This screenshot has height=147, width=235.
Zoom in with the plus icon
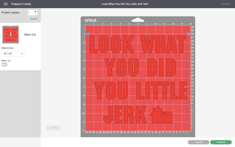[x=58, y=128]
